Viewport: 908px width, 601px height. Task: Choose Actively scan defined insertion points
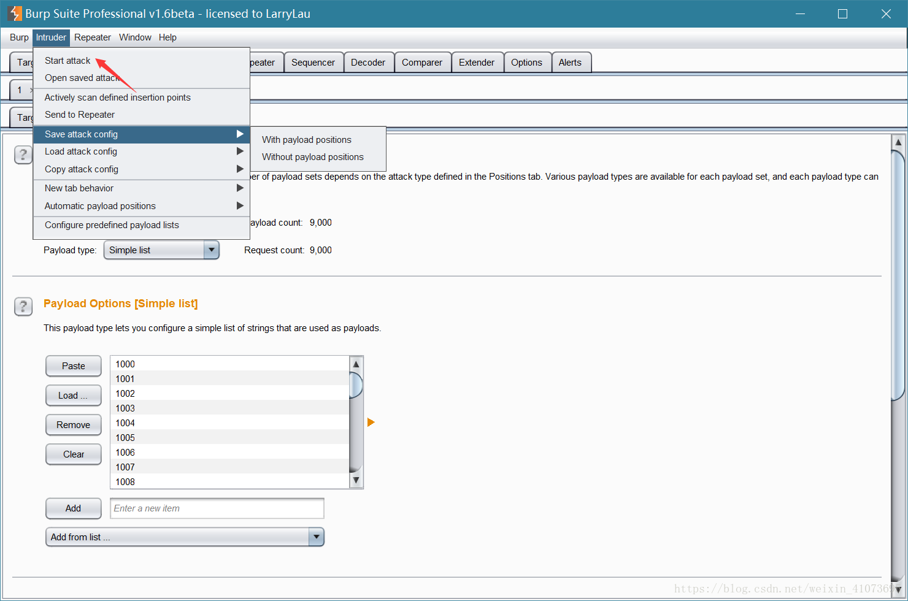pyautogui.click(x=141, y=98)
